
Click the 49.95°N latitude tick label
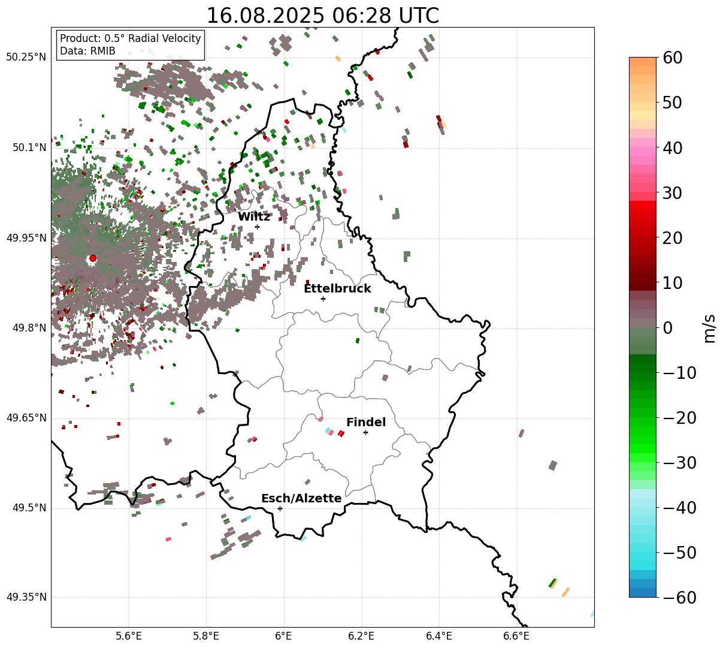[x=26, y=238]
